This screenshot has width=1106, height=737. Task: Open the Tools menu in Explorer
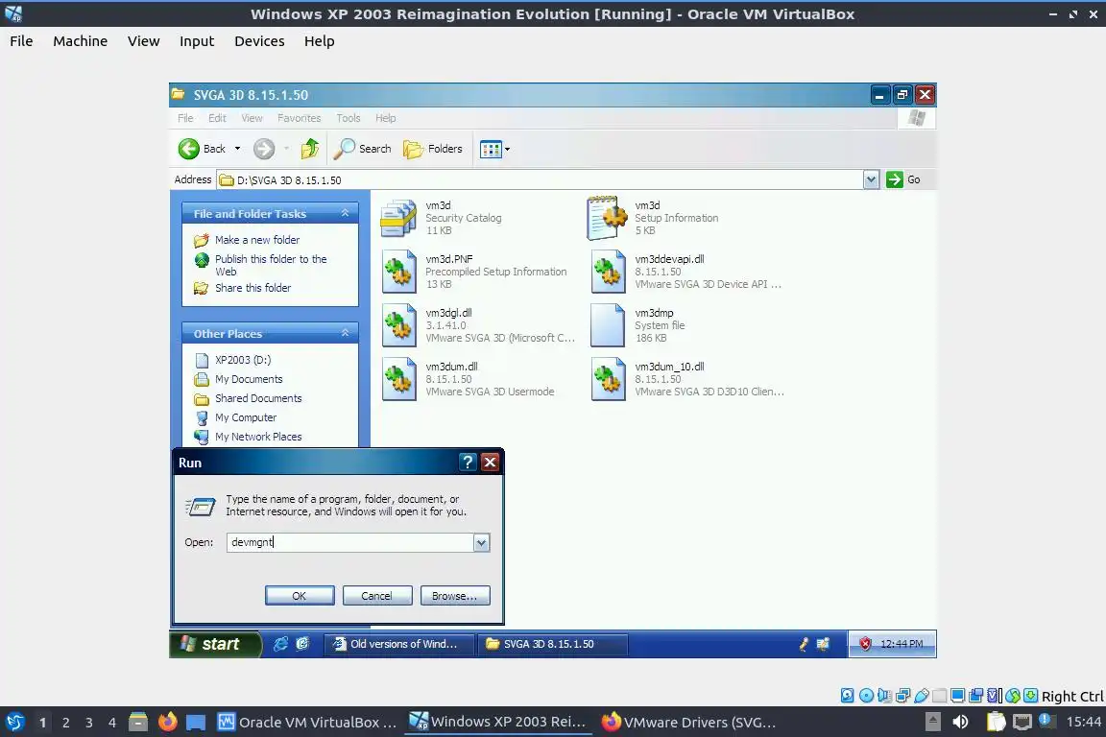click(349, 118)
